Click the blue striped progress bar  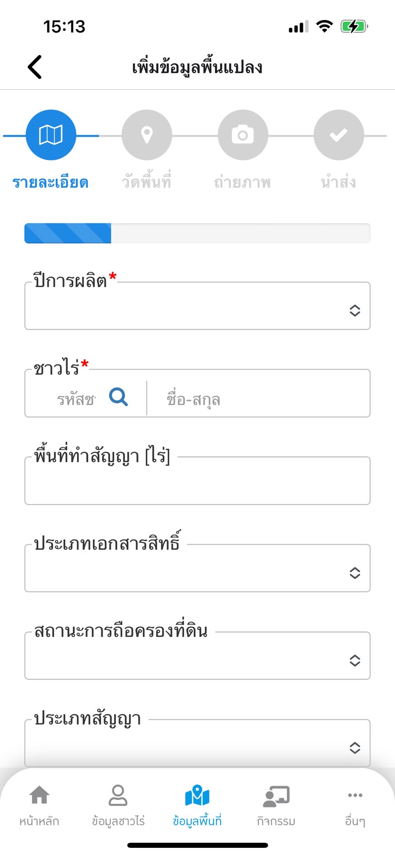68,233
